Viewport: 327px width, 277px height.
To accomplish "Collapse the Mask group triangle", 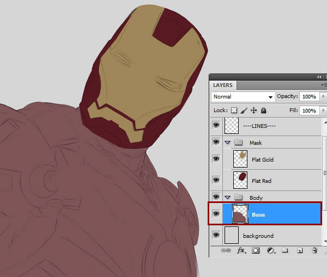I will coord(227,143).
